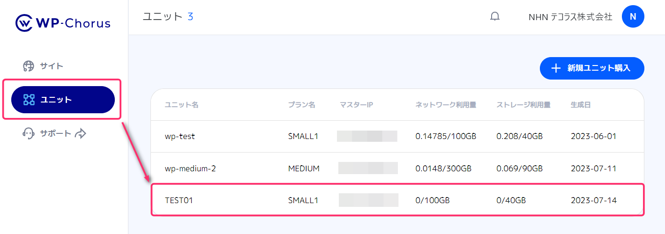Viewport: 665px width, 234px height.
Task: Click the ネットワーク利用量 column header
Action: 446,105
